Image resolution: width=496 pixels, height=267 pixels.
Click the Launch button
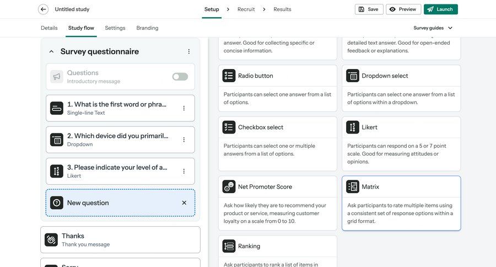[440, 9]
